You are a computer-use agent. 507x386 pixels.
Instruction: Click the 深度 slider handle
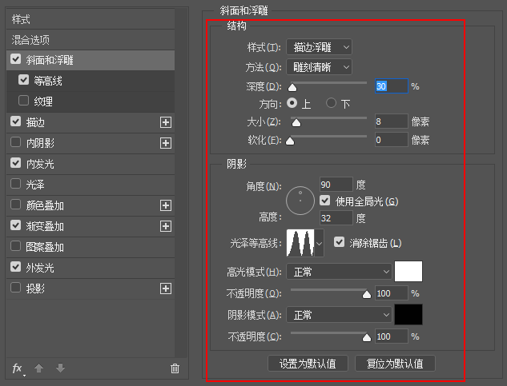[x=292, y=87]
